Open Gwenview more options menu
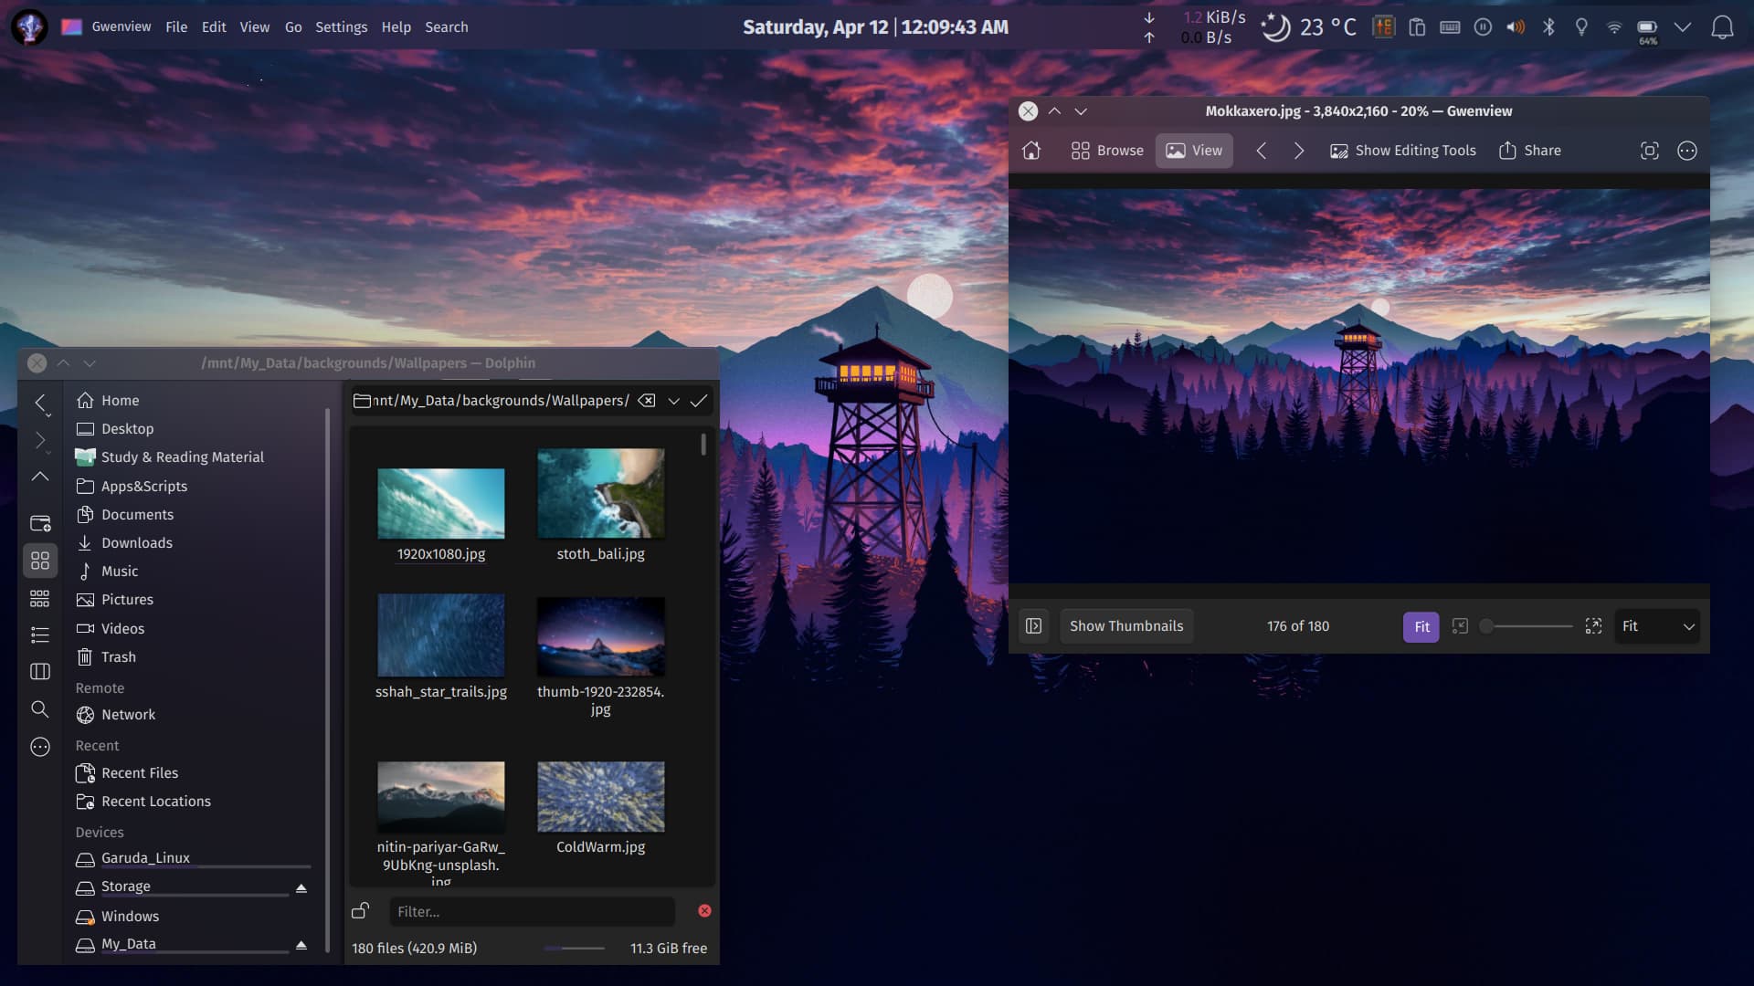 1687,151
